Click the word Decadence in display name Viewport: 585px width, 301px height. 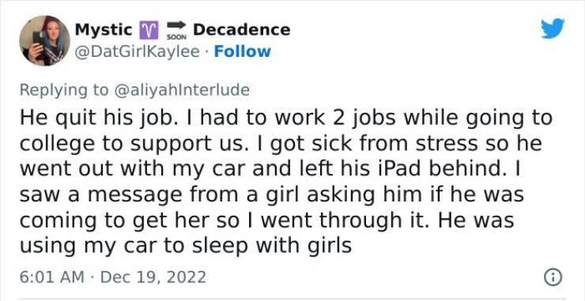coord(241,30)
